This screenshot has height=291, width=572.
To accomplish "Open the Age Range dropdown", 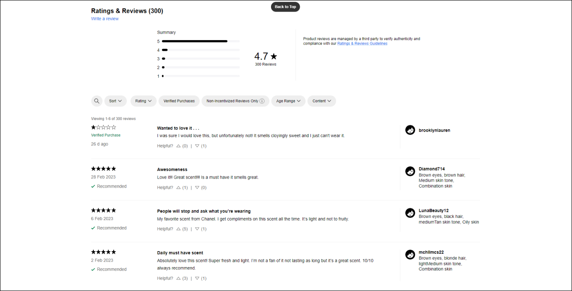I will (x=289, y=101).
